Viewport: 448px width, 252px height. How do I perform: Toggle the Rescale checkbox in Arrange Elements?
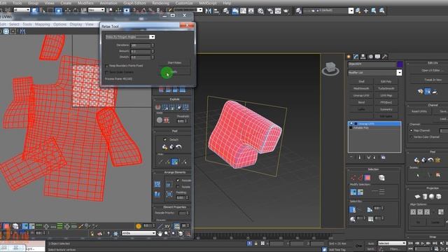tap(178, 181)
